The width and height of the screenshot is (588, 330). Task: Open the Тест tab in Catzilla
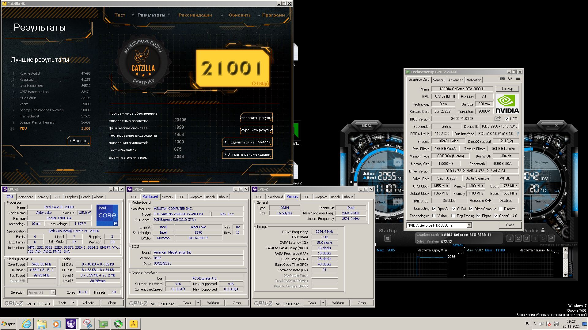tap(120, 15)
